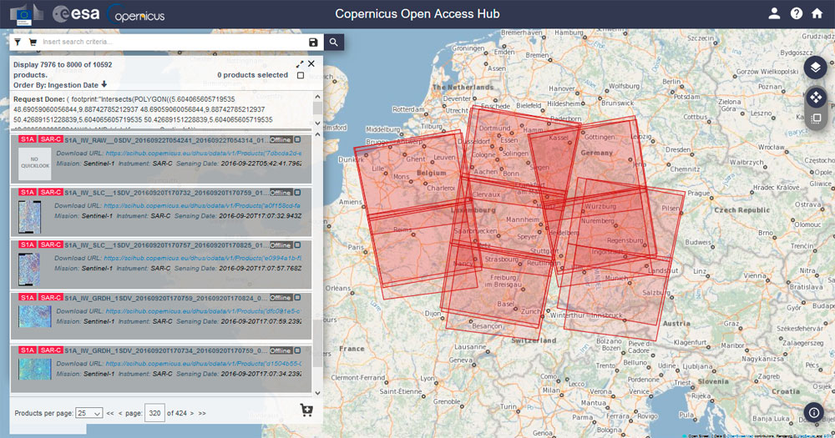The image size is (835, 438).
Task: Activate the draw region box tool
Action: (x=815, y=118)
